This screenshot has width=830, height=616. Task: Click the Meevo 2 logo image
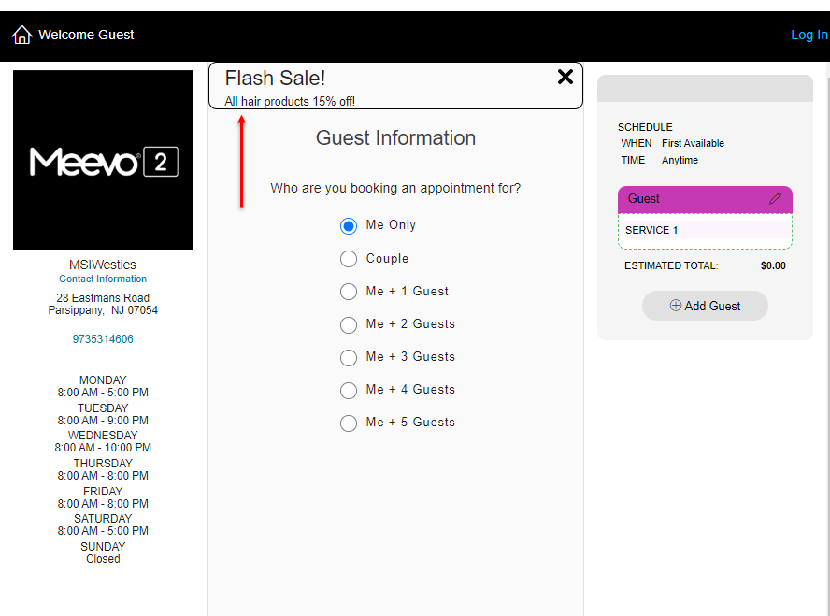tap(103, 160)
